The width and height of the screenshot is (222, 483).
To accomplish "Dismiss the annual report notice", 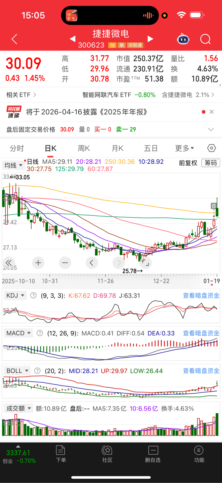I will pyautogui.click(x=212, y=112).
